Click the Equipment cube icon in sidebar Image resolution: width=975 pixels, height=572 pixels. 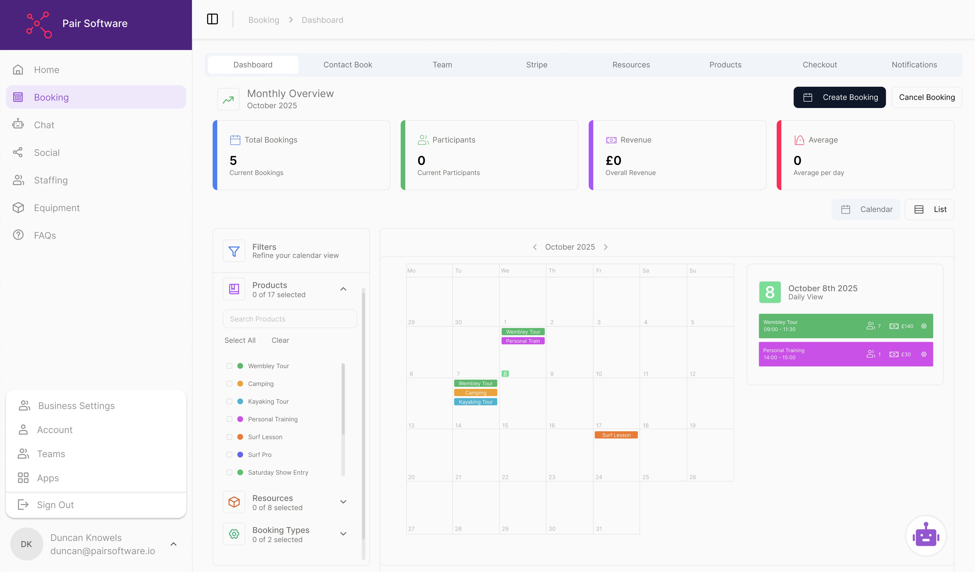[18, 208]
